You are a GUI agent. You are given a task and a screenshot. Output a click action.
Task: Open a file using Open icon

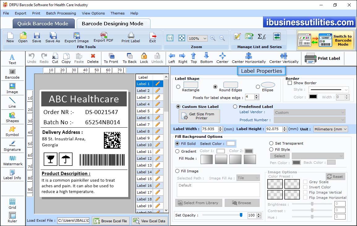(x=23, y=38)
